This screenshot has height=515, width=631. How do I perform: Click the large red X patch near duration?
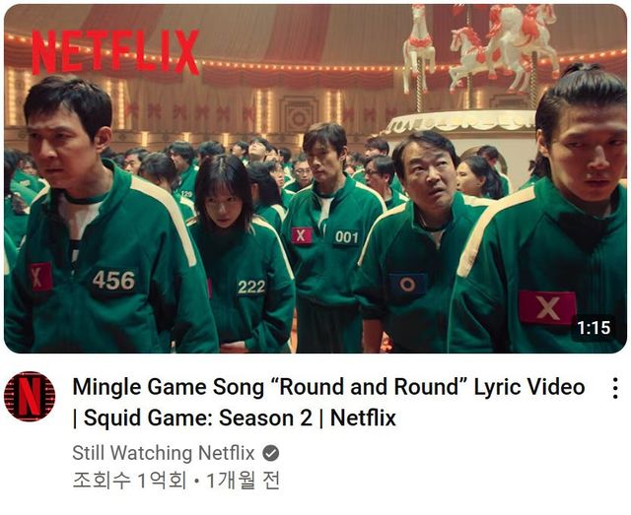546,307
